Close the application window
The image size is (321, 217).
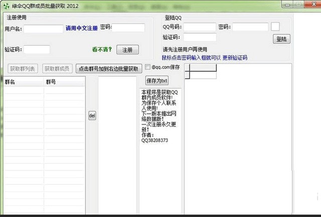click(x=313, y=5)
